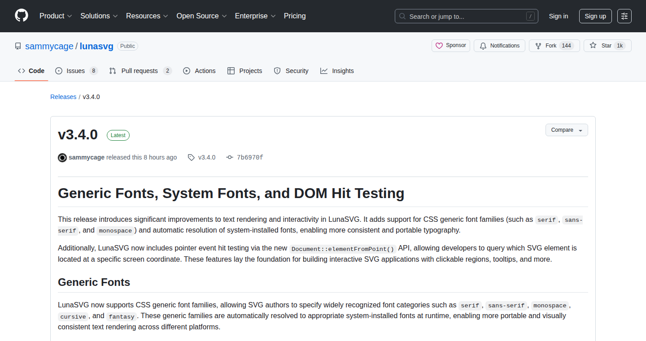
Task: Expand the Open Source menu
Action: click(201, 16)
